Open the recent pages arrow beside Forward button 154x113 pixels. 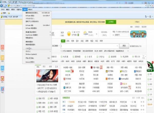pyautogui.click(x=6, y=6)
